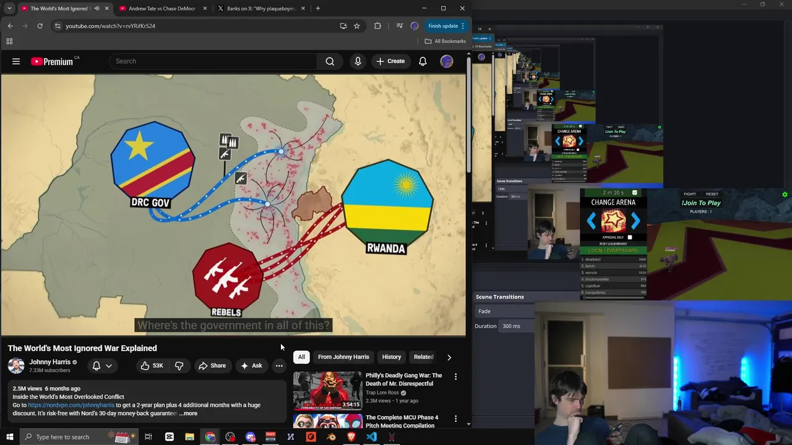Click the YouTube page vertical scrollbar

pyautogui.click(x=468, y=114)
